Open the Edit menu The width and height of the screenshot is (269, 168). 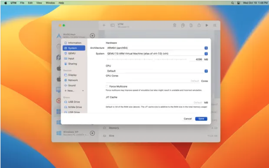point(30,3)
